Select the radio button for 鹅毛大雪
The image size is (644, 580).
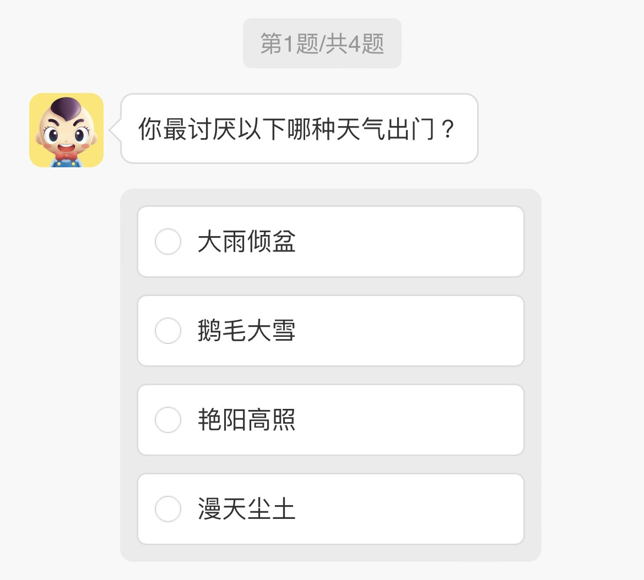point(167,331)
